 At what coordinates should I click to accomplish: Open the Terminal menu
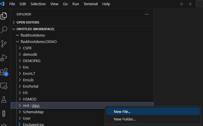(x=90, y=4)
